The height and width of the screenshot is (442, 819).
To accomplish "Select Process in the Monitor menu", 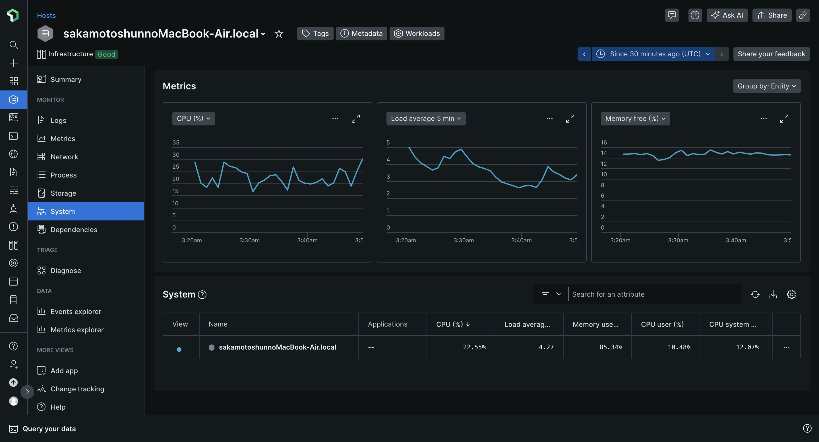I will tap(63, 175).
